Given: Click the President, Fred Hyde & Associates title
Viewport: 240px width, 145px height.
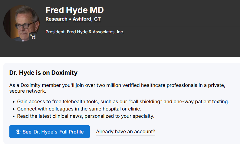Looking at the screenshot, I should [x=85, y=32].
